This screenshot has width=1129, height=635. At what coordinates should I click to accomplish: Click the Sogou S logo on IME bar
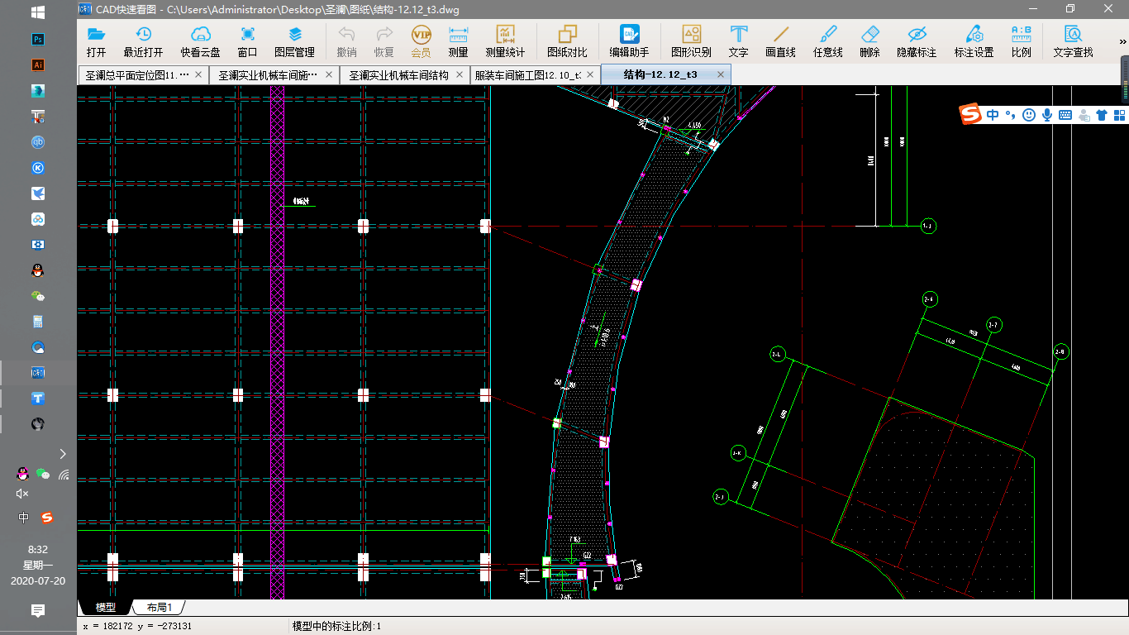970,115
